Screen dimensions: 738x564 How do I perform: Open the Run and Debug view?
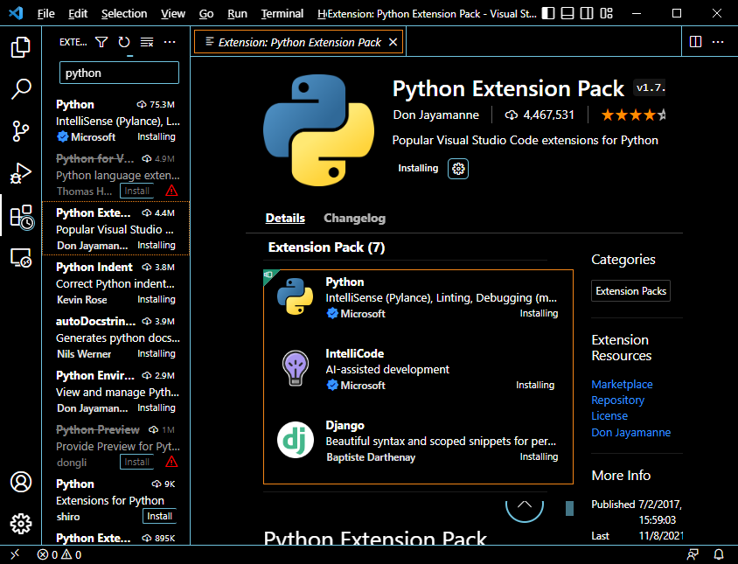coord(21,173)
